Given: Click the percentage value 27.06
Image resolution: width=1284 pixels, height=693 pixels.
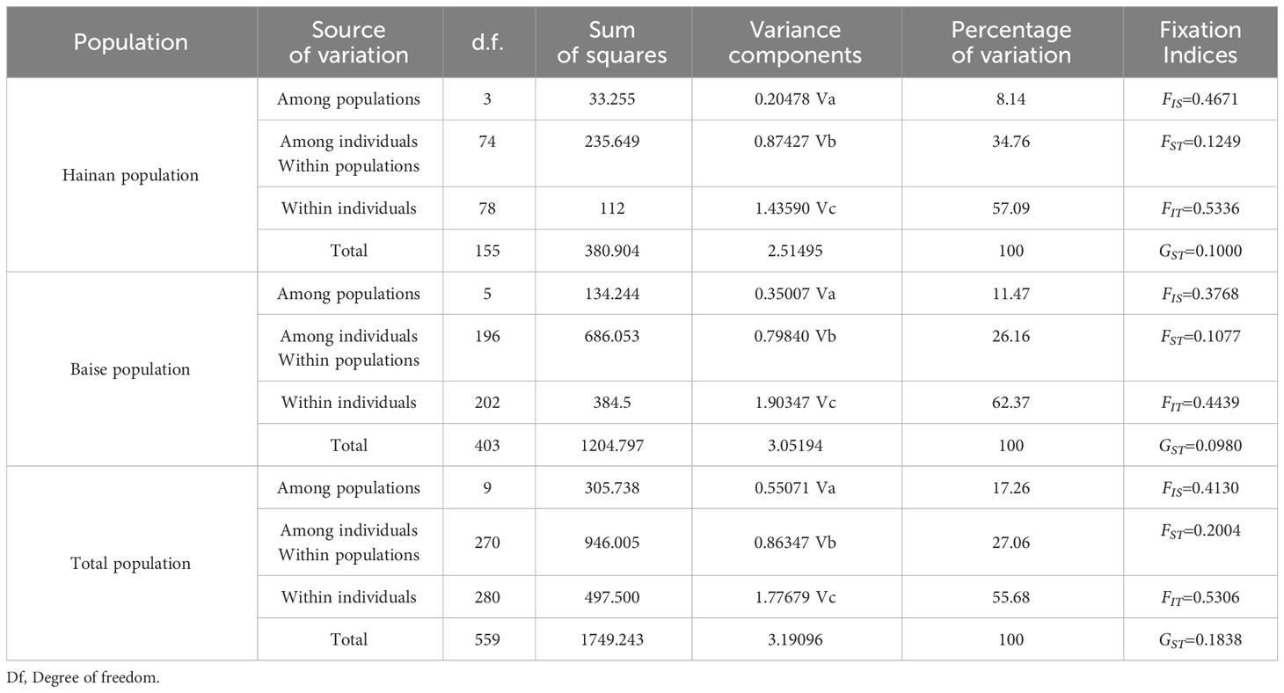Looking at the screenshot, I should click(1011, 543).
